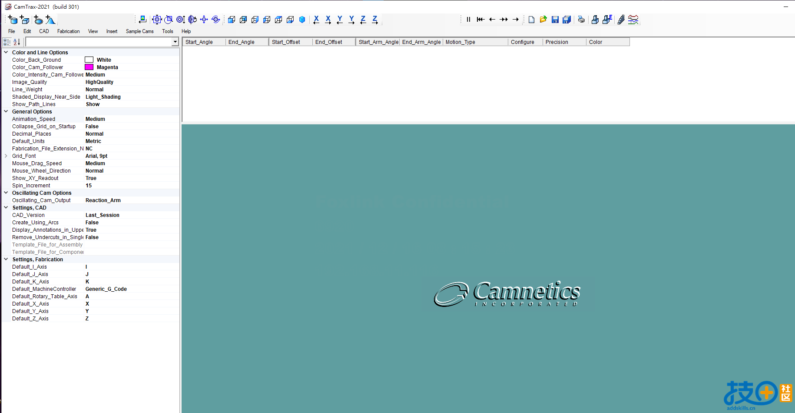This screenshot has width=795, height=413.
Task: Select the Default_Units Metric value
Action: pyautogui.click(x=93, y=141)
